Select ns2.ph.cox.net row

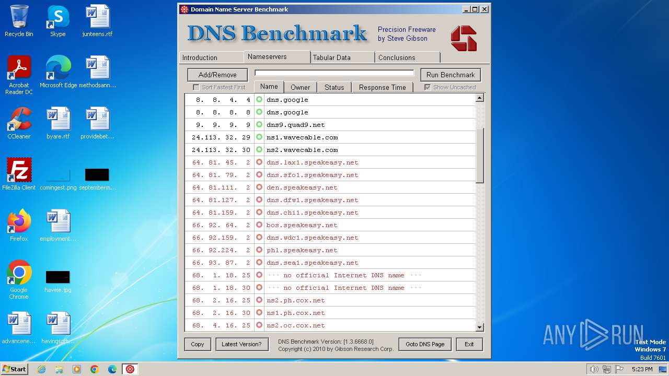[330, 300]
